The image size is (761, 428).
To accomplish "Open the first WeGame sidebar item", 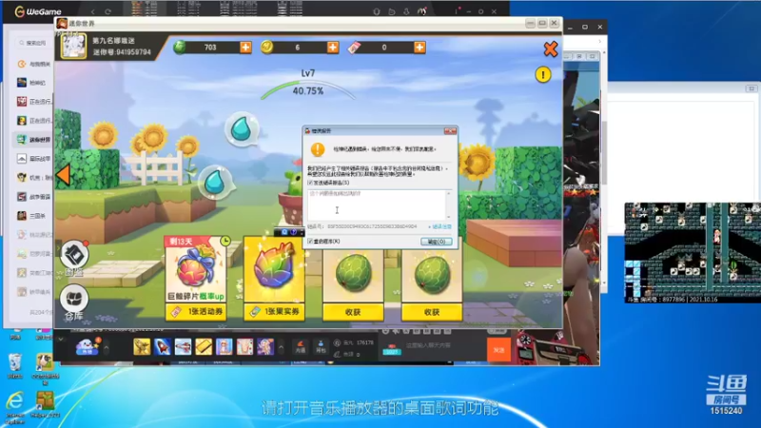I will [x=33, y=64].
